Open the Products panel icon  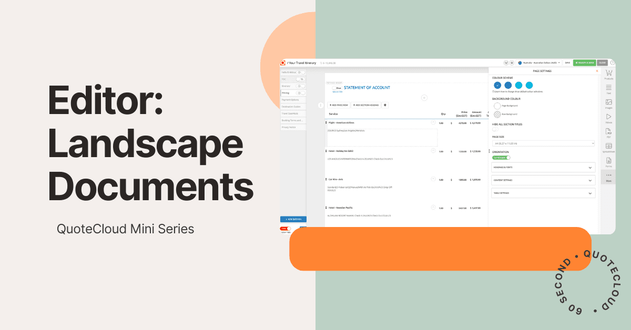tap(608, 74)
